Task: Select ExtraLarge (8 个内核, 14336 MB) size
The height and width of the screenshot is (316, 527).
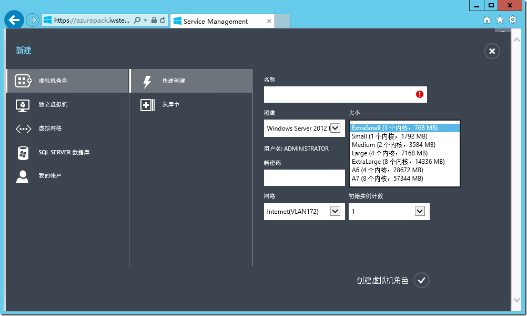Action: tap(404, 162)
